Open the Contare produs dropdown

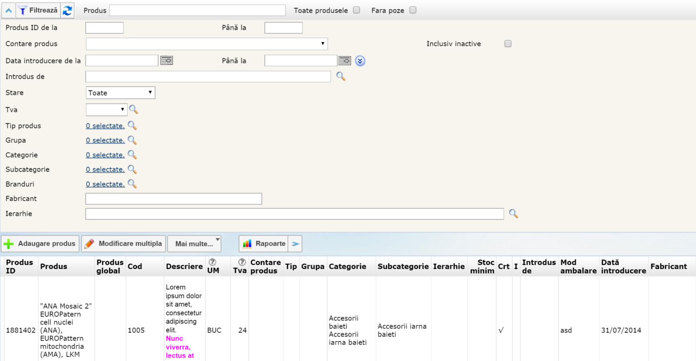click(x=207, y=43)
